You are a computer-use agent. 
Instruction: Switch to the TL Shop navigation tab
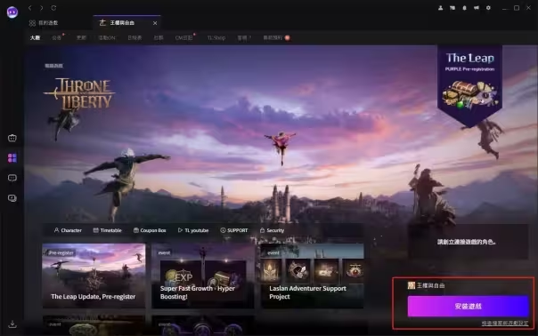point(216,37)
